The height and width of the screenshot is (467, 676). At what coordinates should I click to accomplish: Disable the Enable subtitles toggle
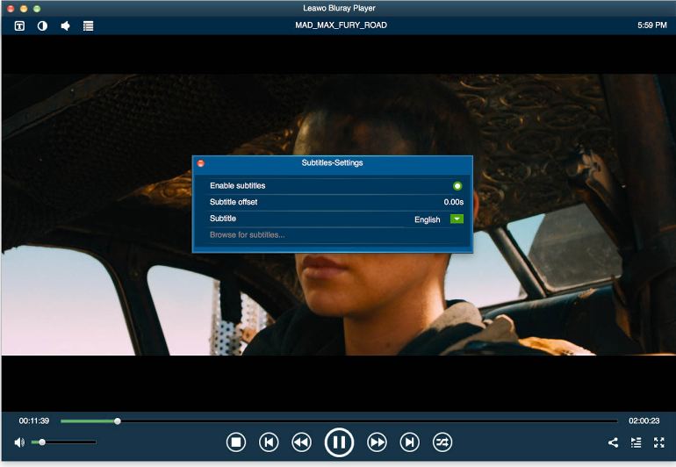click(457, 186)
